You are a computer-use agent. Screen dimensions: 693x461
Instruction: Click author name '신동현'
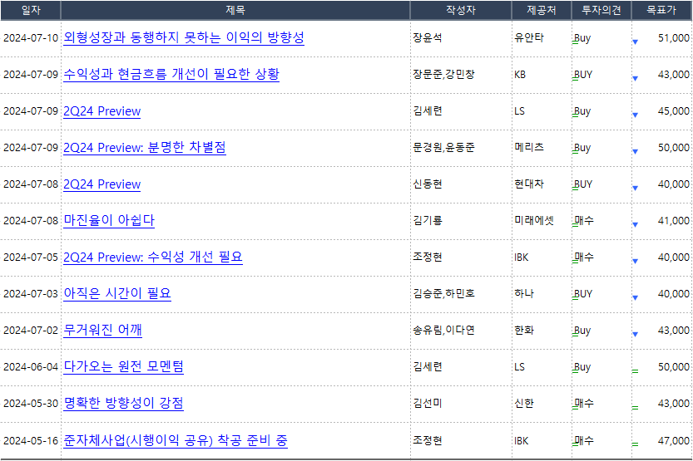(x=428, y=184)
